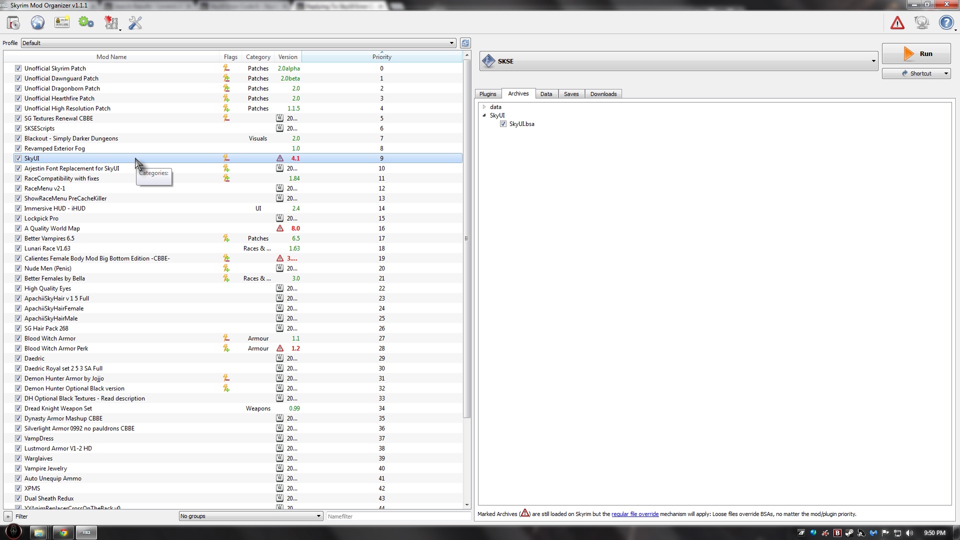Open the regular file override link

pos(634,513)
